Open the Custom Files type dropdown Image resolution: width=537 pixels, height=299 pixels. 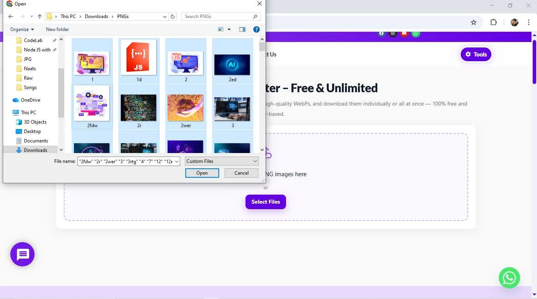coord(221,161)
